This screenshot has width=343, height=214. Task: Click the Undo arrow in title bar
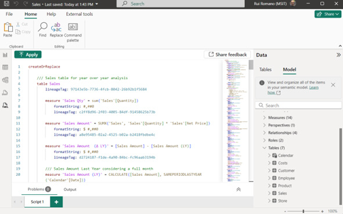(x=16, y=3)
